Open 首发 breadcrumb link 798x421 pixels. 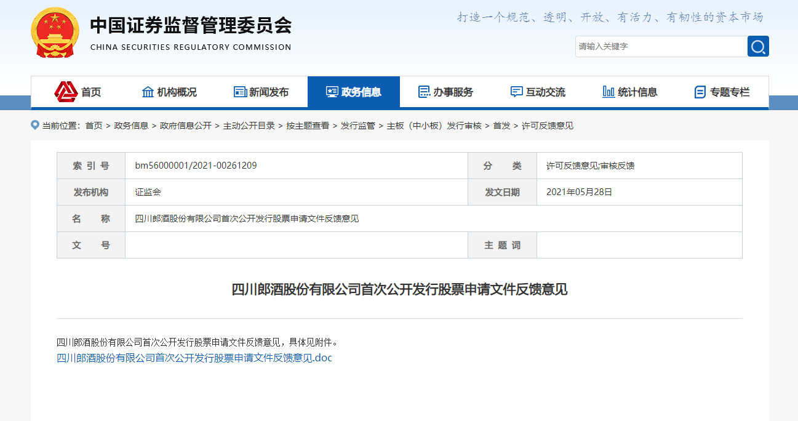point(501,126)
